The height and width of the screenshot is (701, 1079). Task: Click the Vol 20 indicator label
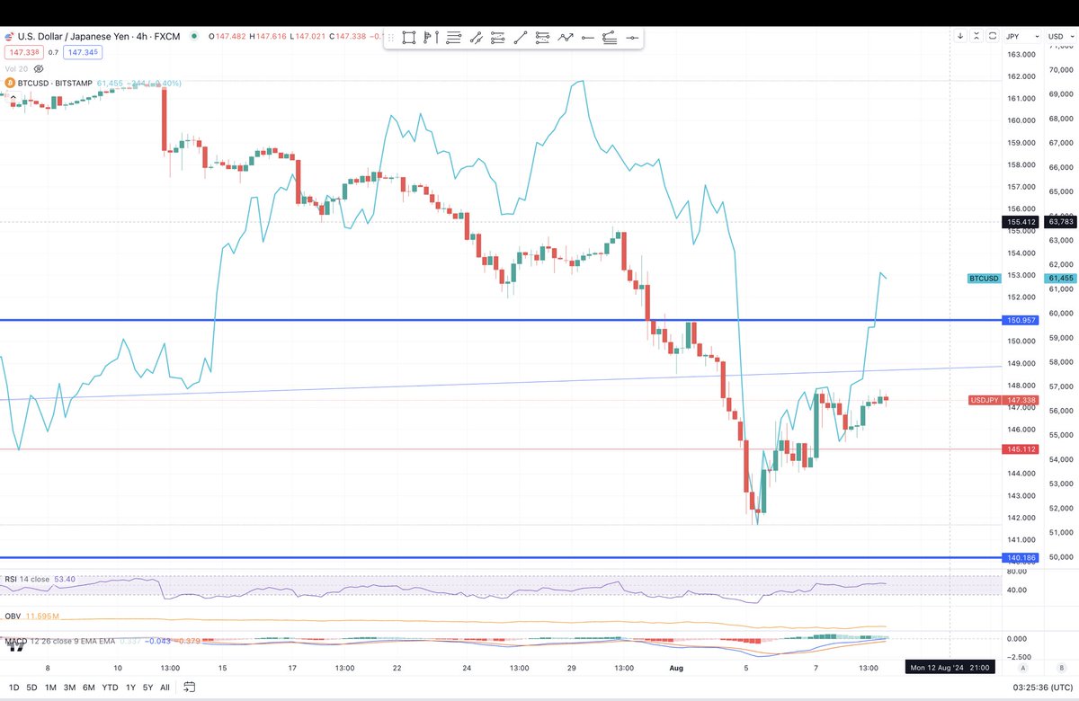click(x=15, y=68)
